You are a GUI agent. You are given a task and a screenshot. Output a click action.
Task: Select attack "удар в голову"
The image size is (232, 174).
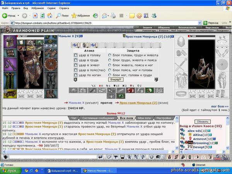pyautogui.click(x=76, y=55)
